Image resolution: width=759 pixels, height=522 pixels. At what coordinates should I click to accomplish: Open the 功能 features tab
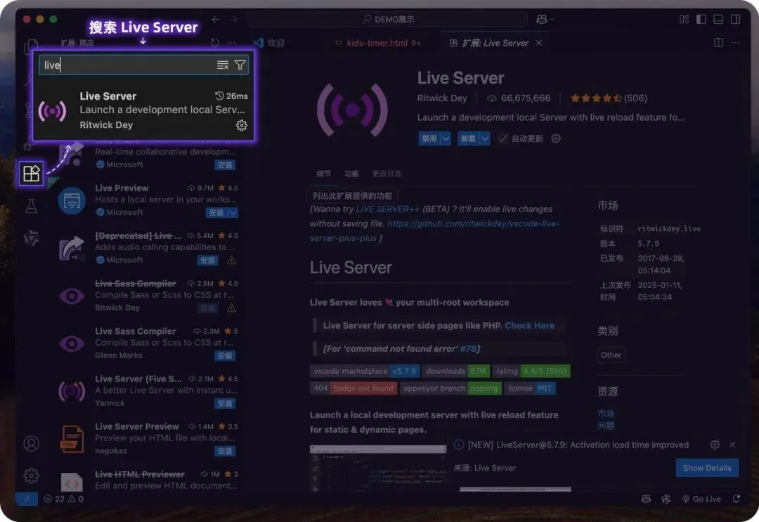pos(351,174)
